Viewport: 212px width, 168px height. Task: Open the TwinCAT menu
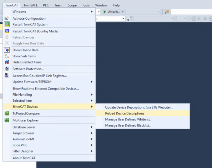tap(12, 5)
